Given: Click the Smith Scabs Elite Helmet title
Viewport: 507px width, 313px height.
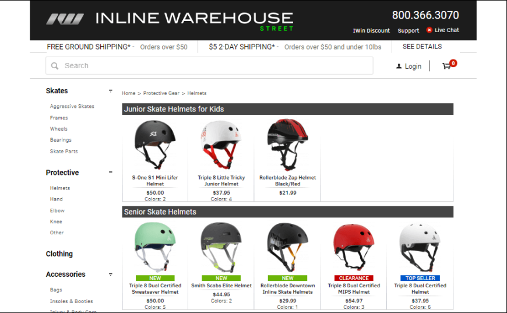Looking at the screenshot, I should (221, 286).
